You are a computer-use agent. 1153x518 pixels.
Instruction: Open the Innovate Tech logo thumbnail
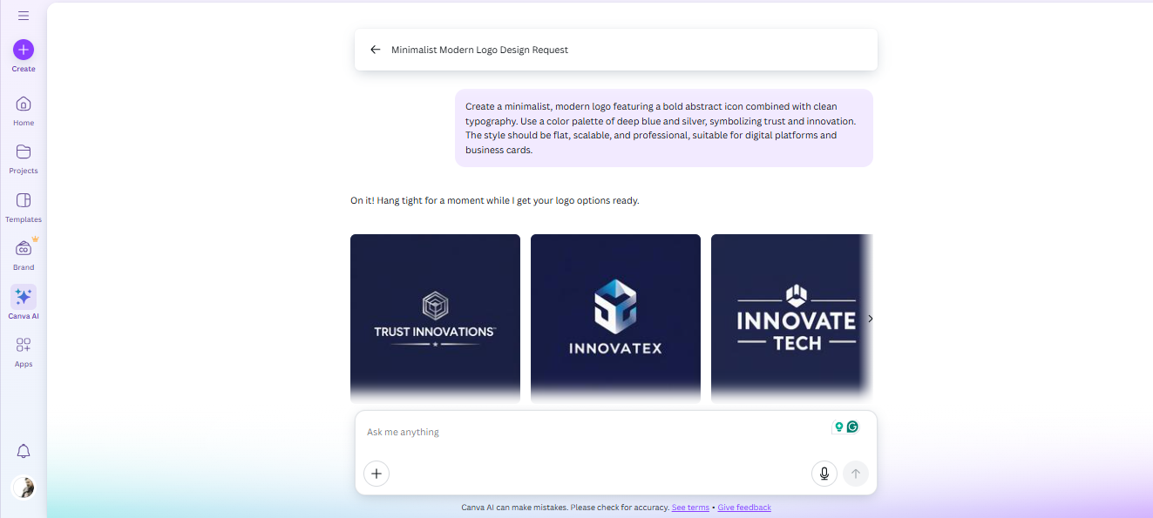point(791,319)
